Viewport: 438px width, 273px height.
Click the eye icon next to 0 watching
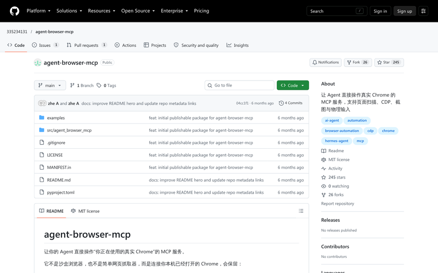pyautogui.click(x=323, y=186)
